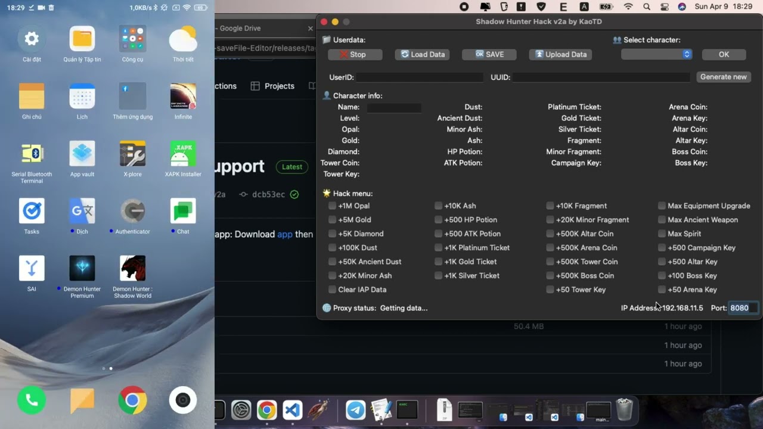Check the +100K Dust option

pyautogui.click(x=332, y=248)
